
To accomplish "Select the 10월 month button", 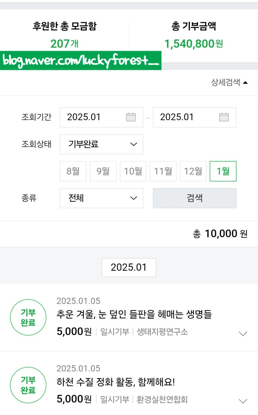I will click(x=133, y=171).
